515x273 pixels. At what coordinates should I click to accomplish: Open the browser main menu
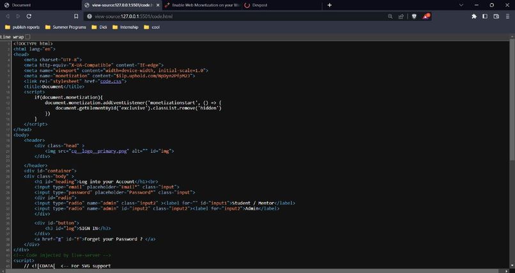[x=508, y=16]
